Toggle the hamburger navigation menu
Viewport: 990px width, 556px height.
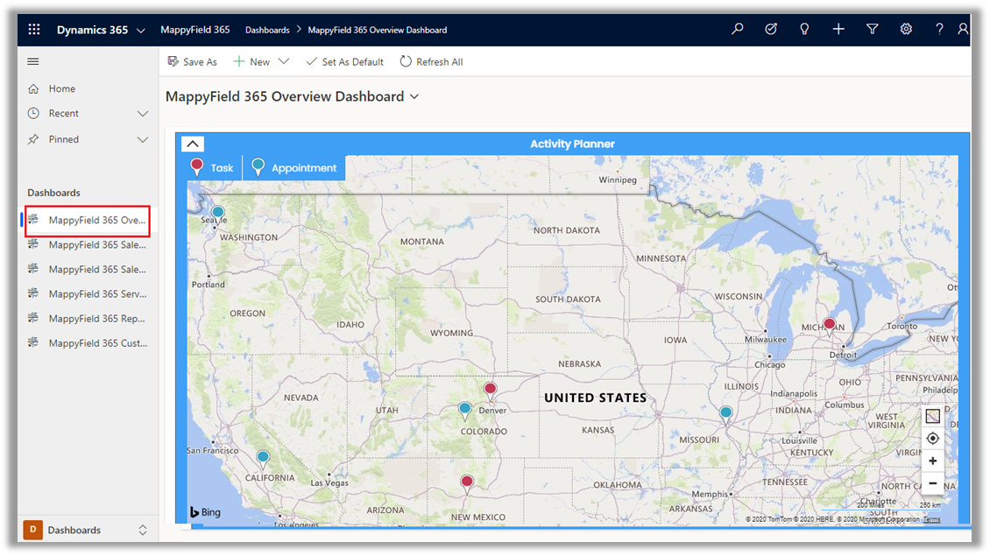33,61
